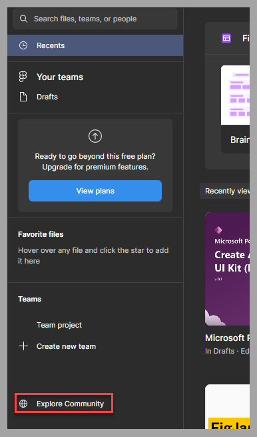This screenshot has height=437, width=257.
Task: Open the FigJam file thumbnail at bottom
Action: (227, 406)
